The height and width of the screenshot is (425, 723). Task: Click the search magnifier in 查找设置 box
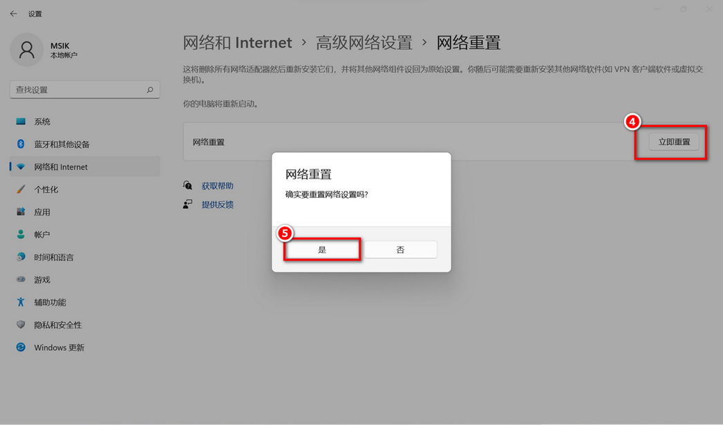pos(150,90)
